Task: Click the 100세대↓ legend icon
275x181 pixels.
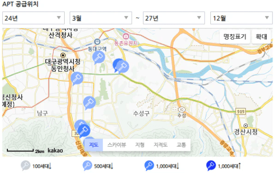Action: 26,166
